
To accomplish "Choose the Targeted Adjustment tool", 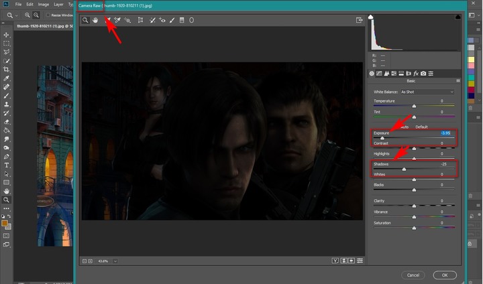I will [x=127, y=20].
